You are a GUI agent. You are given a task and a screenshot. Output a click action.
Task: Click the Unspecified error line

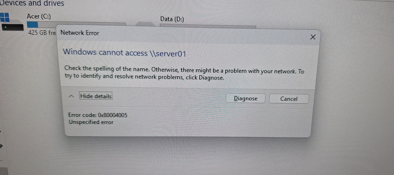91,122
